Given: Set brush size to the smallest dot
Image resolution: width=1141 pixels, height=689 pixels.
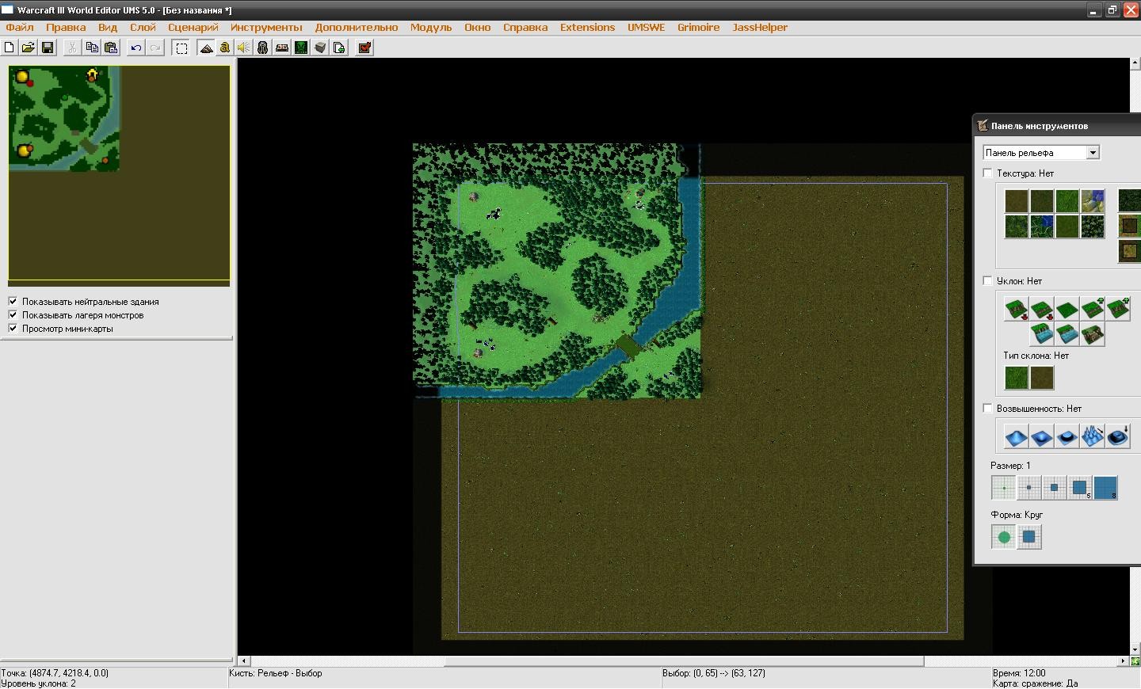Looking at the screenshot, I should (1004, 488).
